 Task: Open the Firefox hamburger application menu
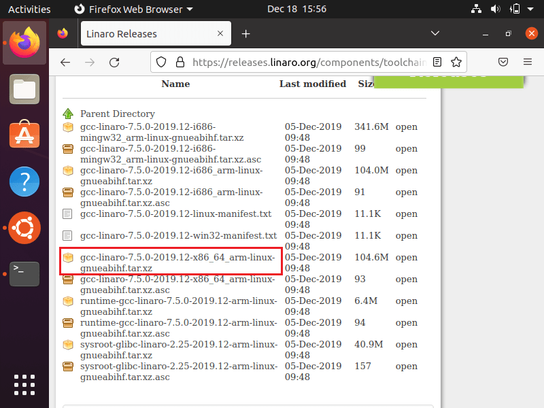click(528, 62)
